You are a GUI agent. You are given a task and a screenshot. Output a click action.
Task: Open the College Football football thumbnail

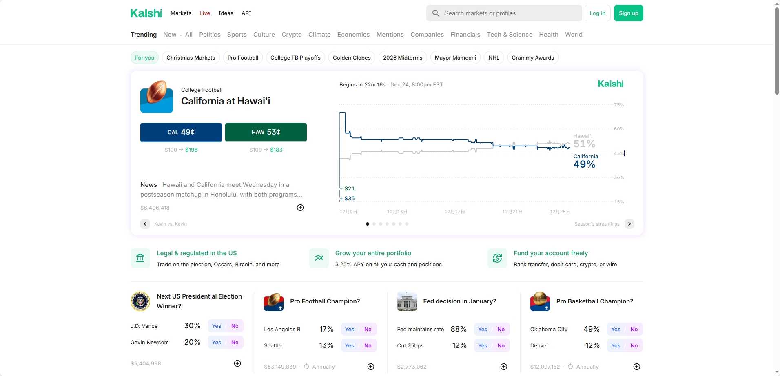tap(157, 97)
